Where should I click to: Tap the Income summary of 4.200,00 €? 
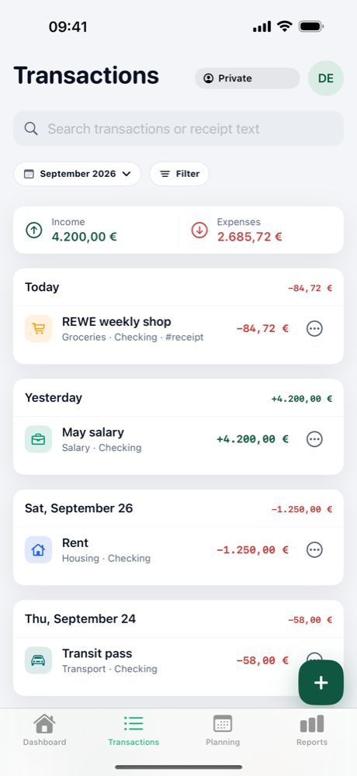point(96,230)
